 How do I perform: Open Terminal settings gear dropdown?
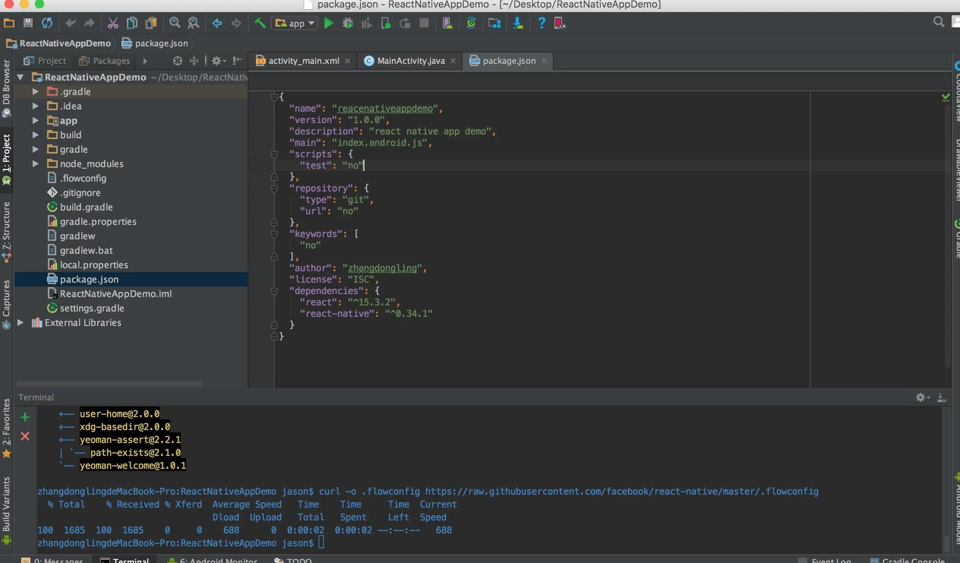tap(923, 397)
